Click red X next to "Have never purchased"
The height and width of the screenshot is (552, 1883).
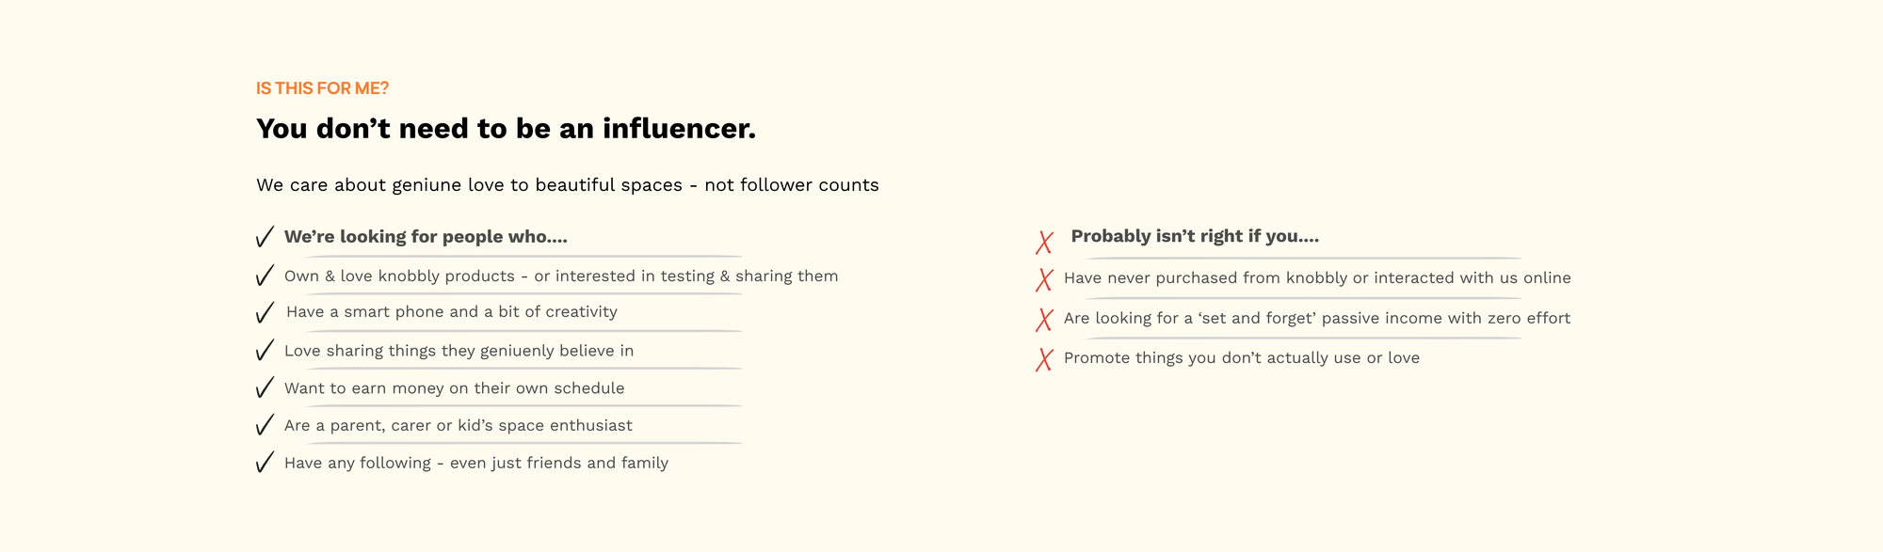click(x=1044, y=279)
